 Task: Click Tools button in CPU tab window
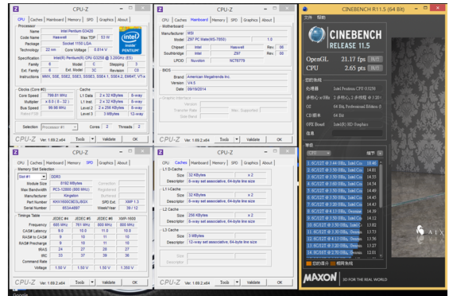(x=80, y=139)
